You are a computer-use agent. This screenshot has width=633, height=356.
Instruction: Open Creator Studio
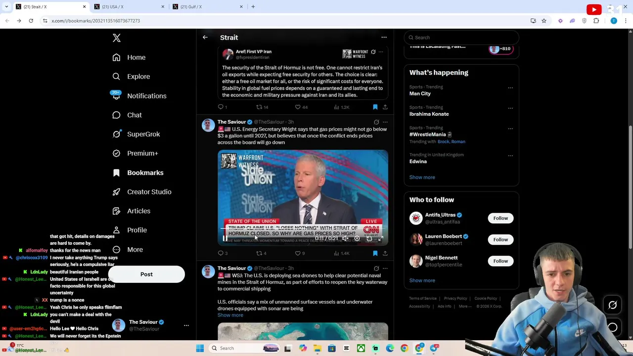[x=142, y=192]
